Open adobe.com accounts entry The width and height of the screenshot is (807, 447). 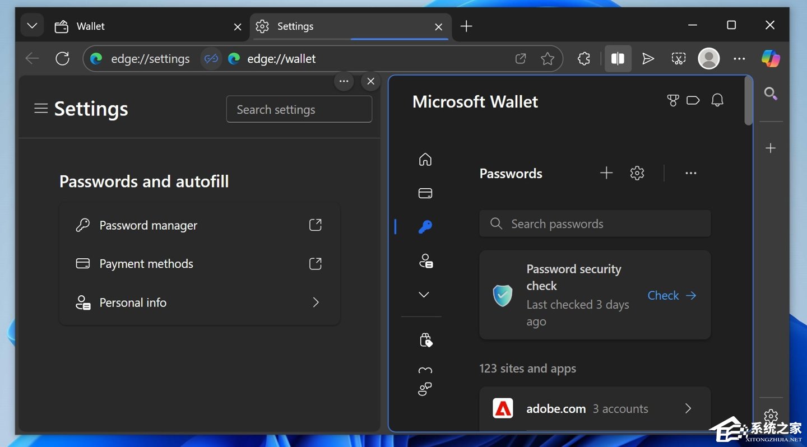(x=595, y=409)
